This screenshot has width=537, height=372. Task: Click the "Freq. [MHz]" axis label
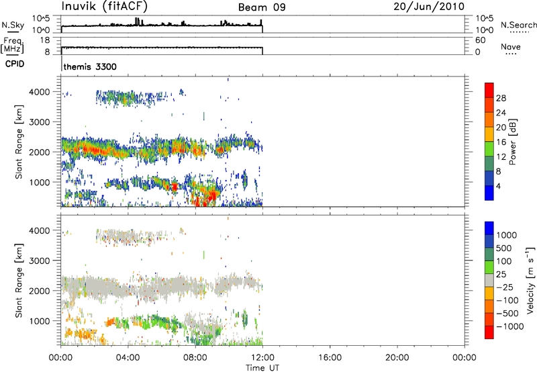[x=12, y=45]
